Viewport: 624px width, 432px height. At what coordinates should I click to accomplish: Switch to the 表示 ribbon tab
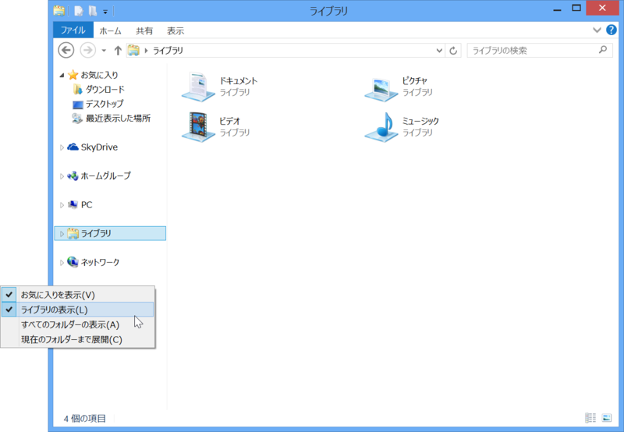click(x=175, y=30)
